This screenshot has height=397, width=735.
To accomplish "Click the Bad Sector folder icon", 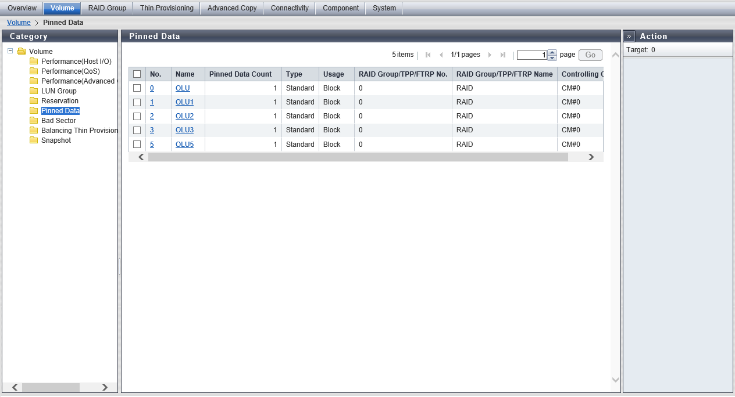I will coord(34,121).
